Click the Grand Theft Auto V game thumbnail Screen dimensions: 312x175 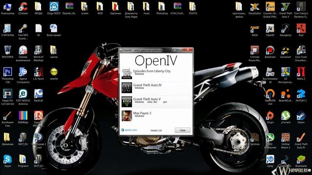(127, 102)
